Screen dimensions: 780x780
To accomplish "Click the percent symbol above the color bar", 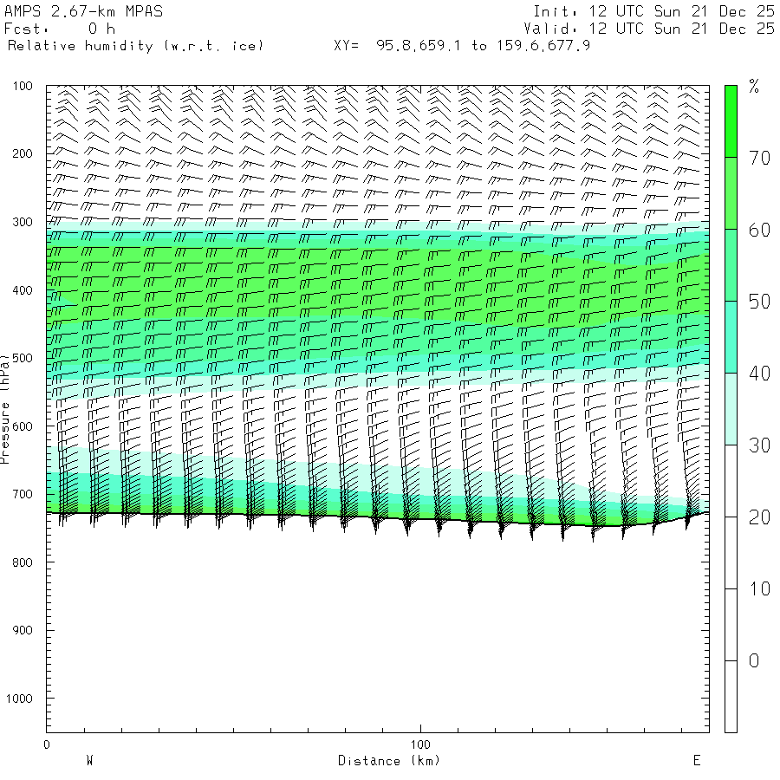I will 754,86.
